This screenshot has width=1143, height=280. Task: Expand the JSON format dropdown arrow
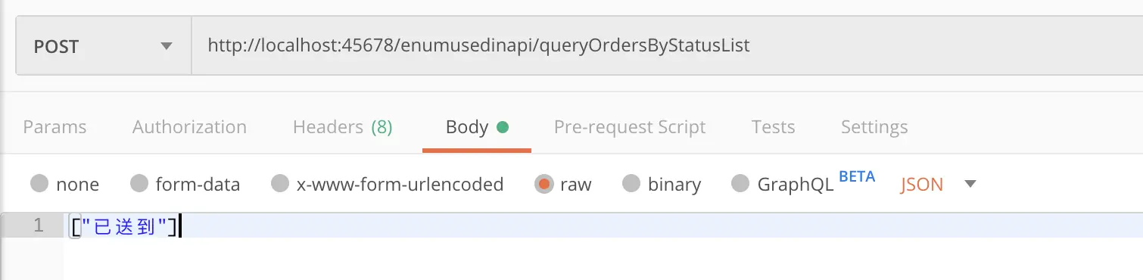click(x=970, y=184)
